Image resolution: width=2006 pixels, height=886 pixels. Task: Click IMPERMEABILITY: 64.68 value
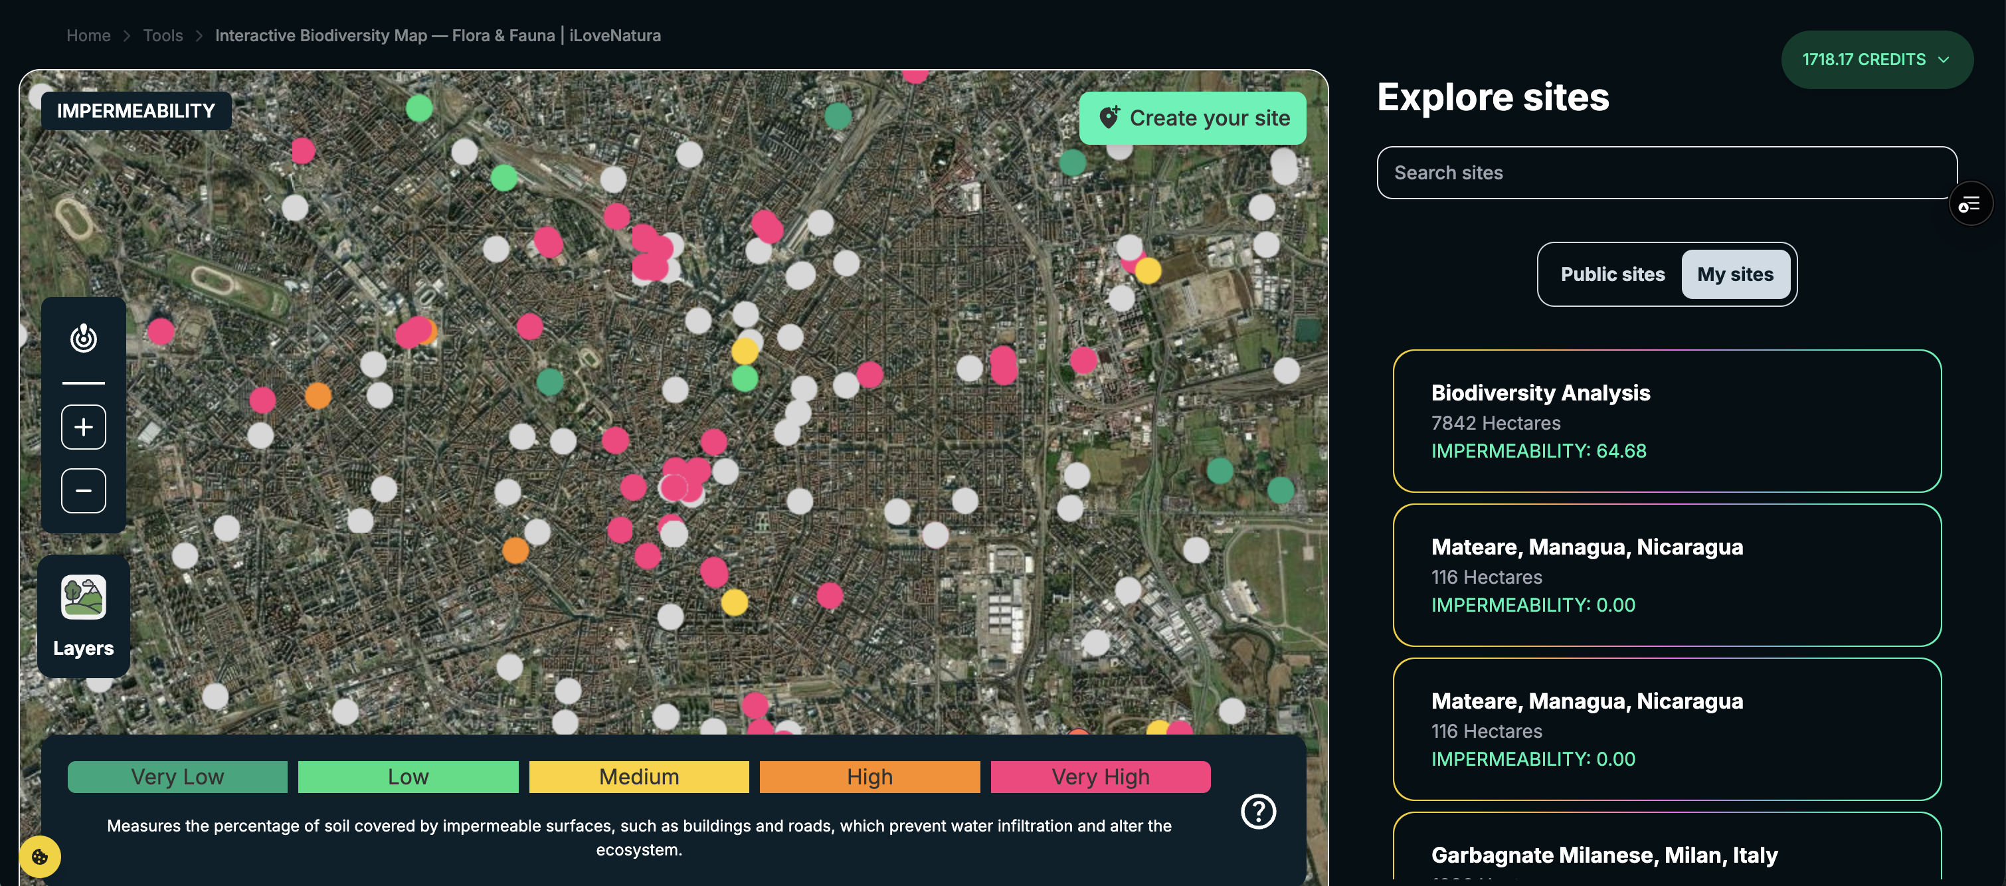1539,451
